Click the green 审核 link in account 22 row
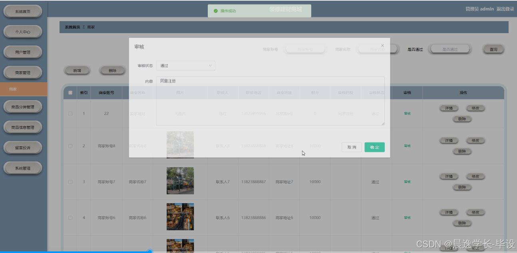 tap(407, 114)
